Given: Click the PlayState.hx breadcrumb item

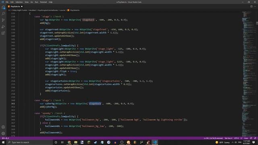Looking at the screenshot, I should coord(73,10).
